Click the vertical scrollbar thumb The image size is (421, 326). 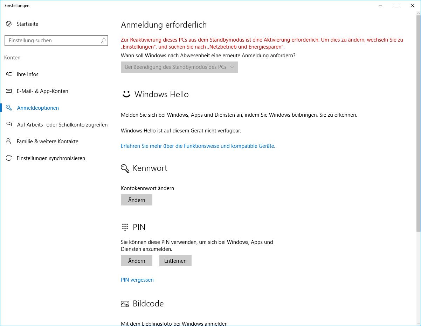[x=418, y=124]
